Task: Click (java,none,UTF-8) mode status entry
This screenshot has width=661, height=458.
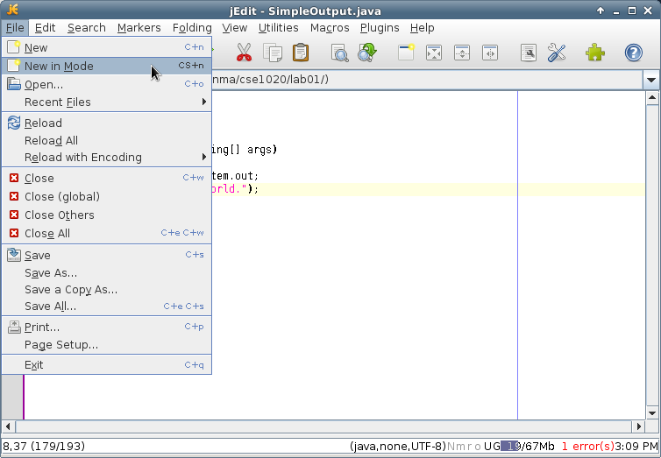Action: pyautogui.click(x=397, y=447)
